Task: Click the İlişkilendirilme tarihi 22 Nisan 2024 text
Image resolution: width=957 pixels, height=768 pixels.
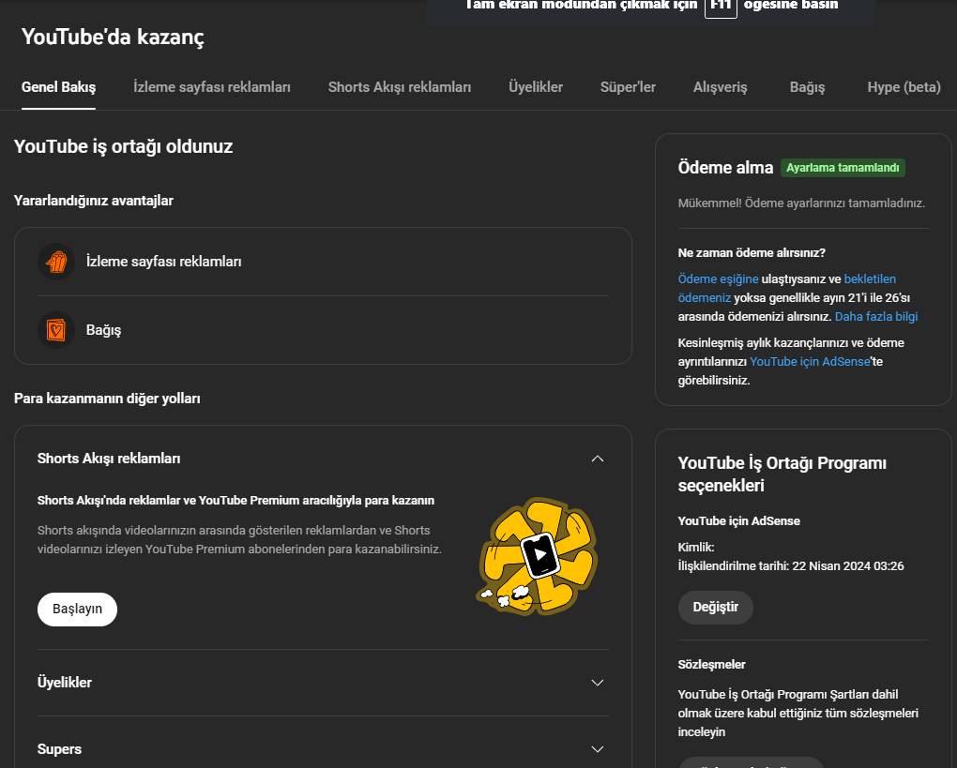Action: point(791,566)
